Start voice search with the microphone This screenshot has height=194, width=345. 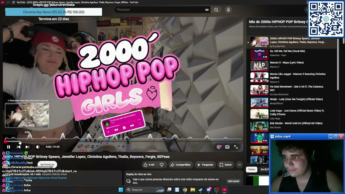point(228,10)
